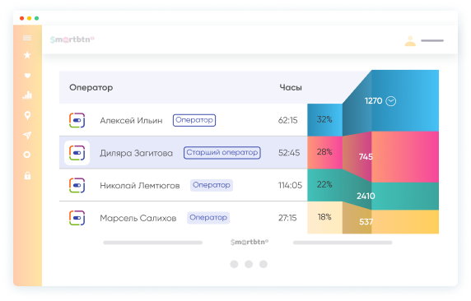Image resolution: width=471 pixels, height=301 pixels.
Task: Click Оператор badge next to Николай Лемтюгов
Action: pyautogui.click(x=212, y=185)
